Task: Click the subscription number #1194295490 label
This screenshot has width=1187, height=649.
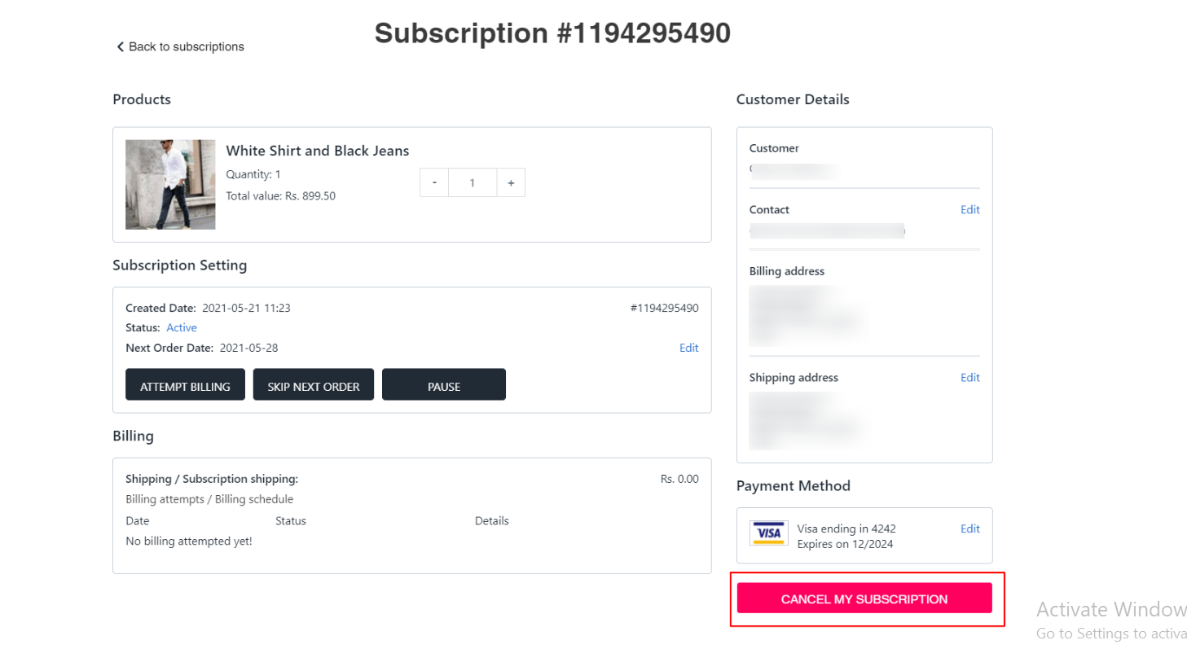Action: click(x=664, y=308)
